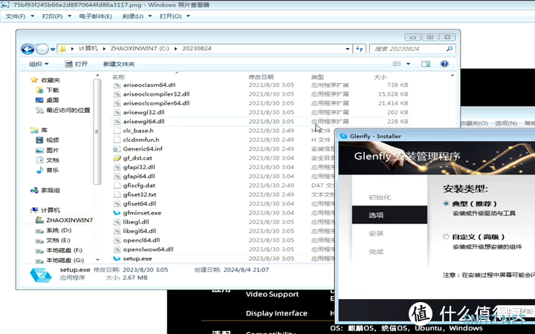
Task: Open 打印(P) menu in Photo Viewer
Action: pos(56,16)
